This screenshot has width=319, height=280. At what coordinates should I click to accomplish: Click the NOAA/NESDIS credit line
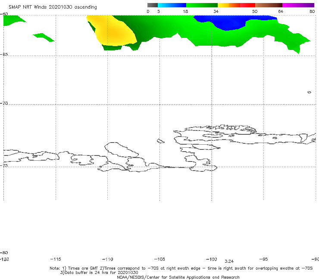[x=178, y=277]
